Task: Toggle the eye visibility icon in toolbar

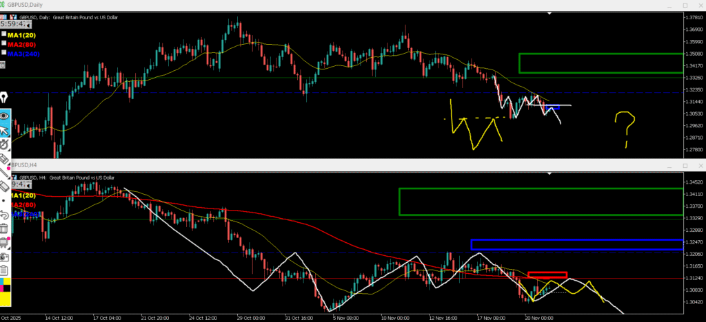Action: 4,116
